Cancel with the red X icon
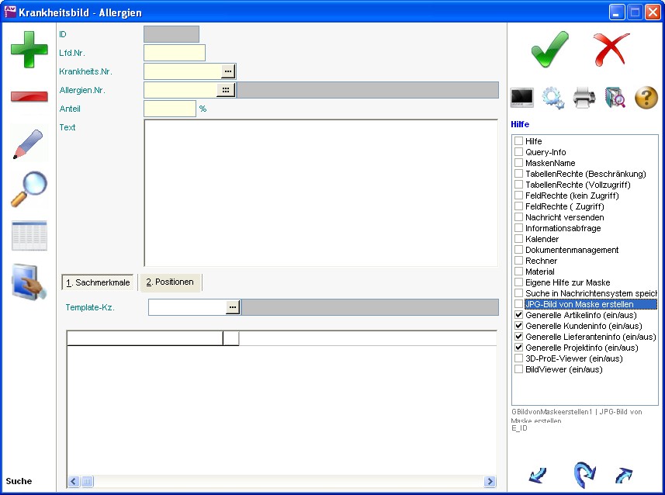The height and width of the screenshot is (495, 665). click(x=612, y=50)
